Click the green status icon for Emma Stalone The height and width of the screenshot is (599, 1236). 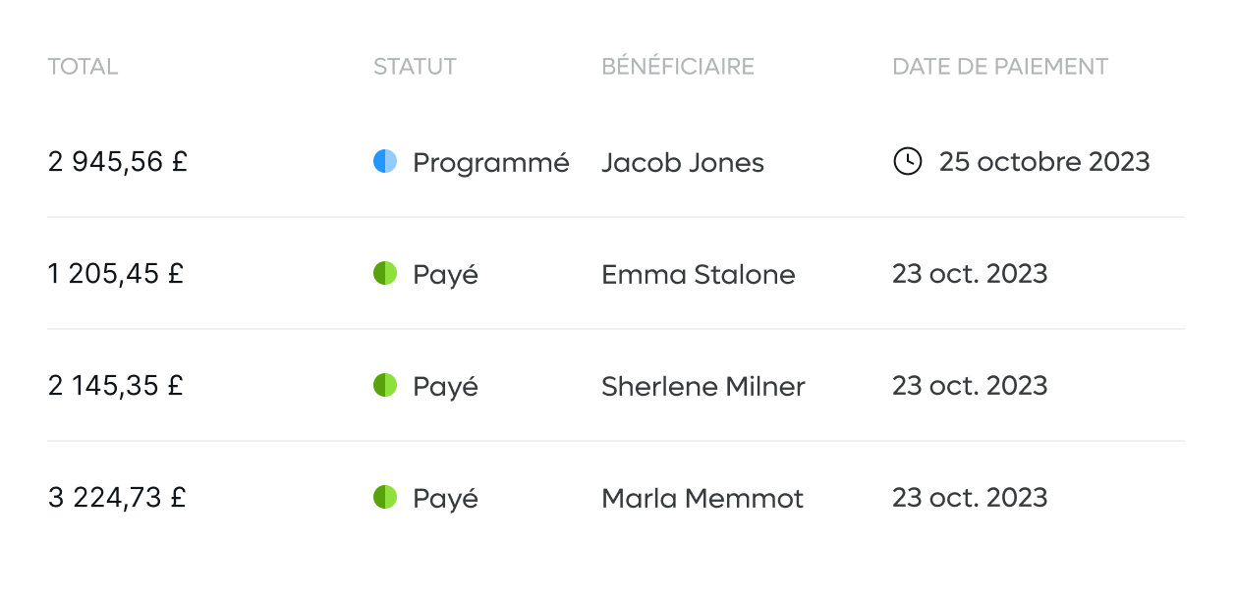tap(385, 273)
